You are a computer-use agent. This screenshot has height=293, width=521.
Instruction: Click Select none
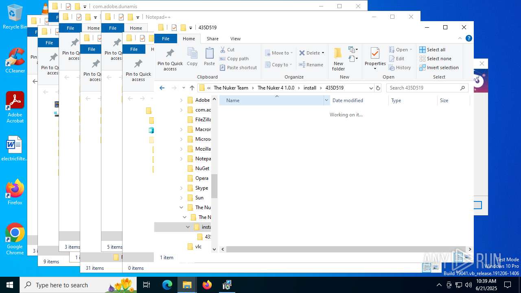(x=435, y=59)
